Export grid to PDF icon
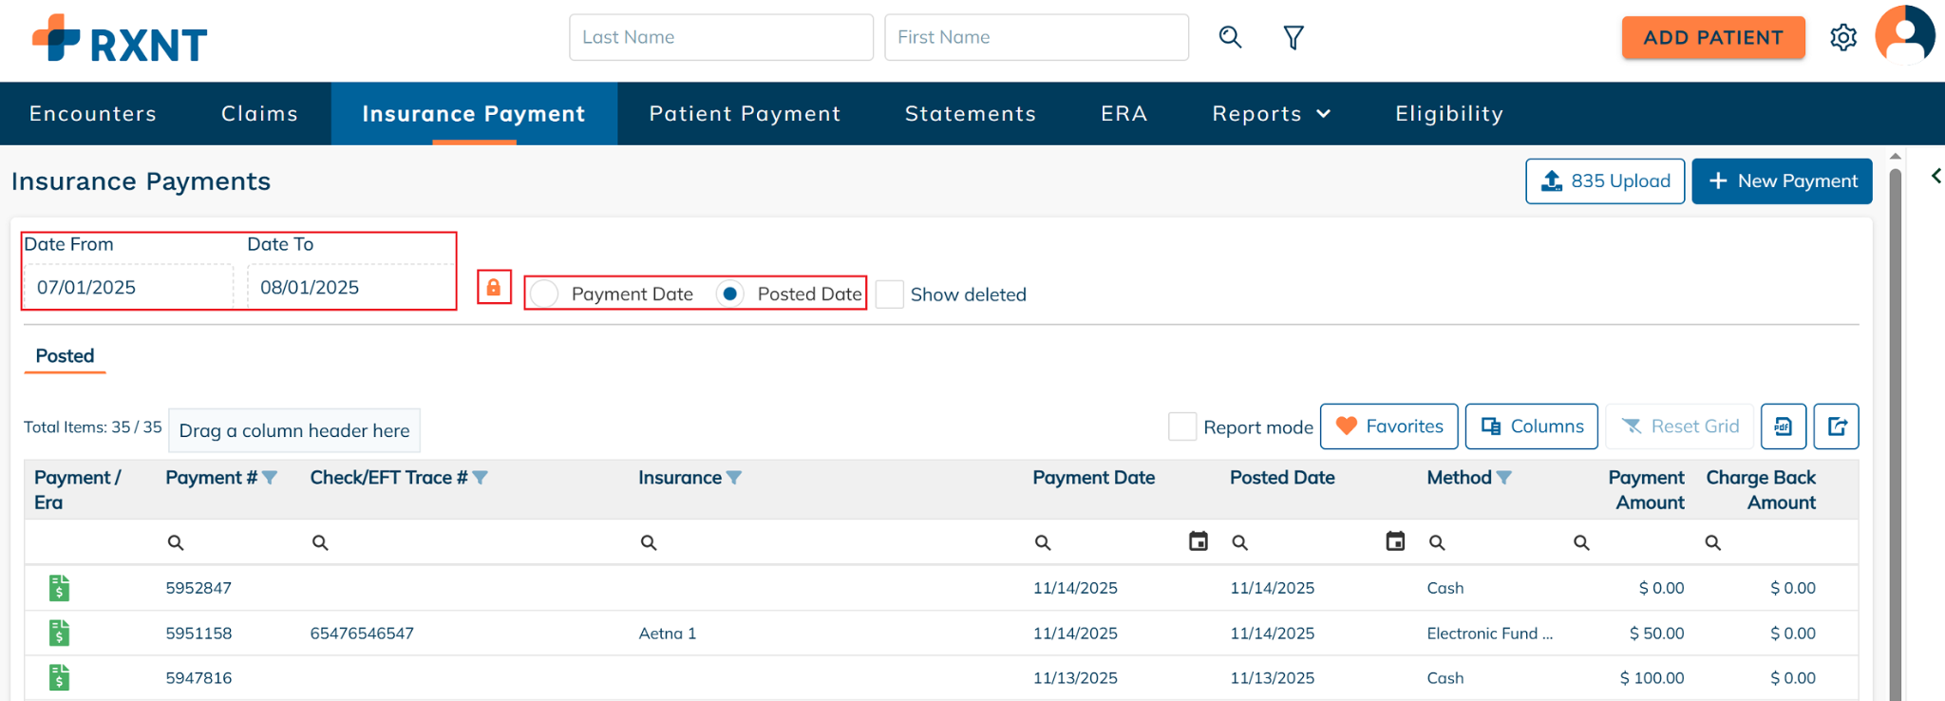 tap(1783, 426)
